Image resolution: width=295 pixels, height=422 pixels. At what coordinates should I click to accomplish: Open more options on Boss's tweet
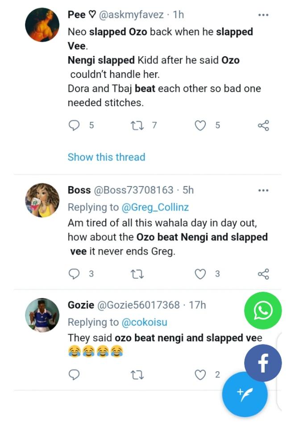(x=263, y=190)
